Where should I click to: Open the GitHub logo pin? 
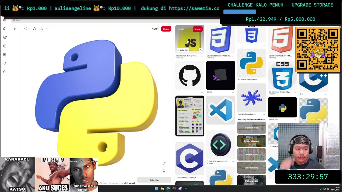[x=190, y=75]
